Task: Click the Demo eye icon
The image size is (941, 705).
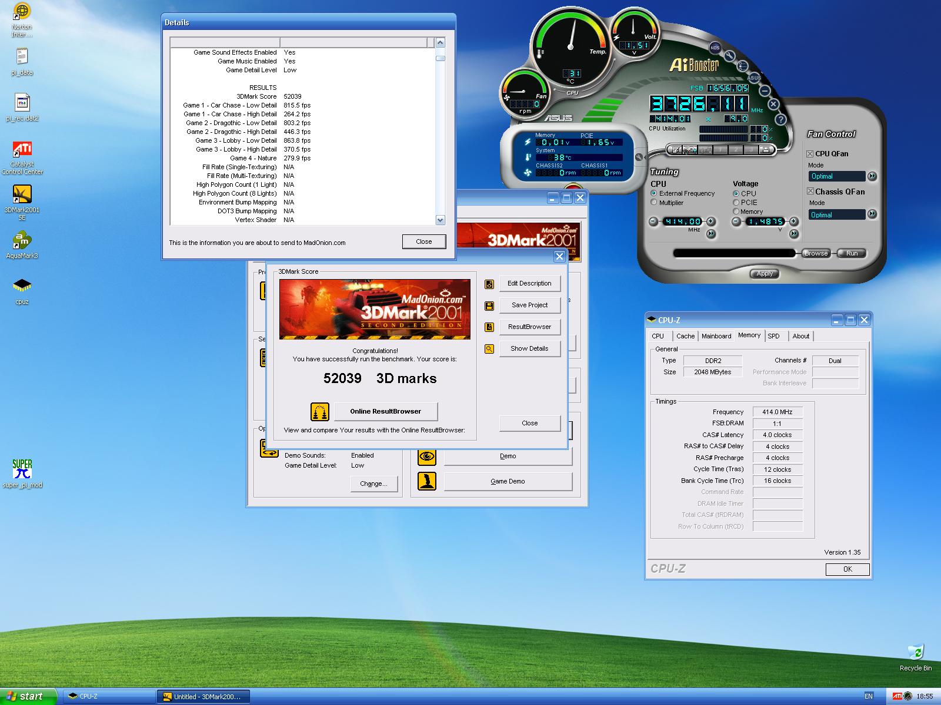Action: (427, 456)
